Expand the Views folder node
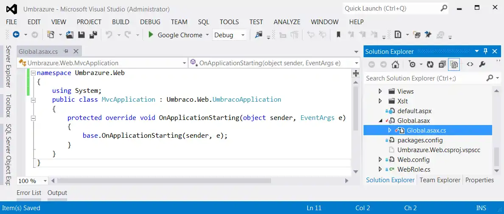The width and height of the screenshot is (504, 214). (x=380, y=91)
